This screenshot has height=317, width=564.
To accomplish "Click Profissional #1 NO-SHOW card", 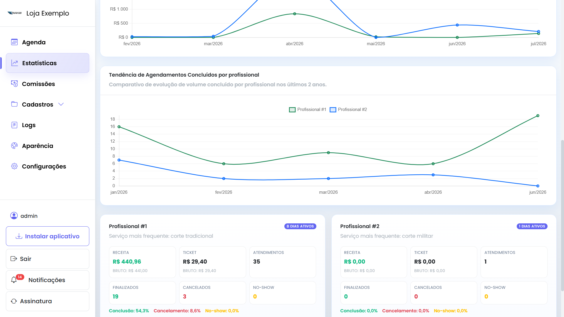I will [283, 293].
